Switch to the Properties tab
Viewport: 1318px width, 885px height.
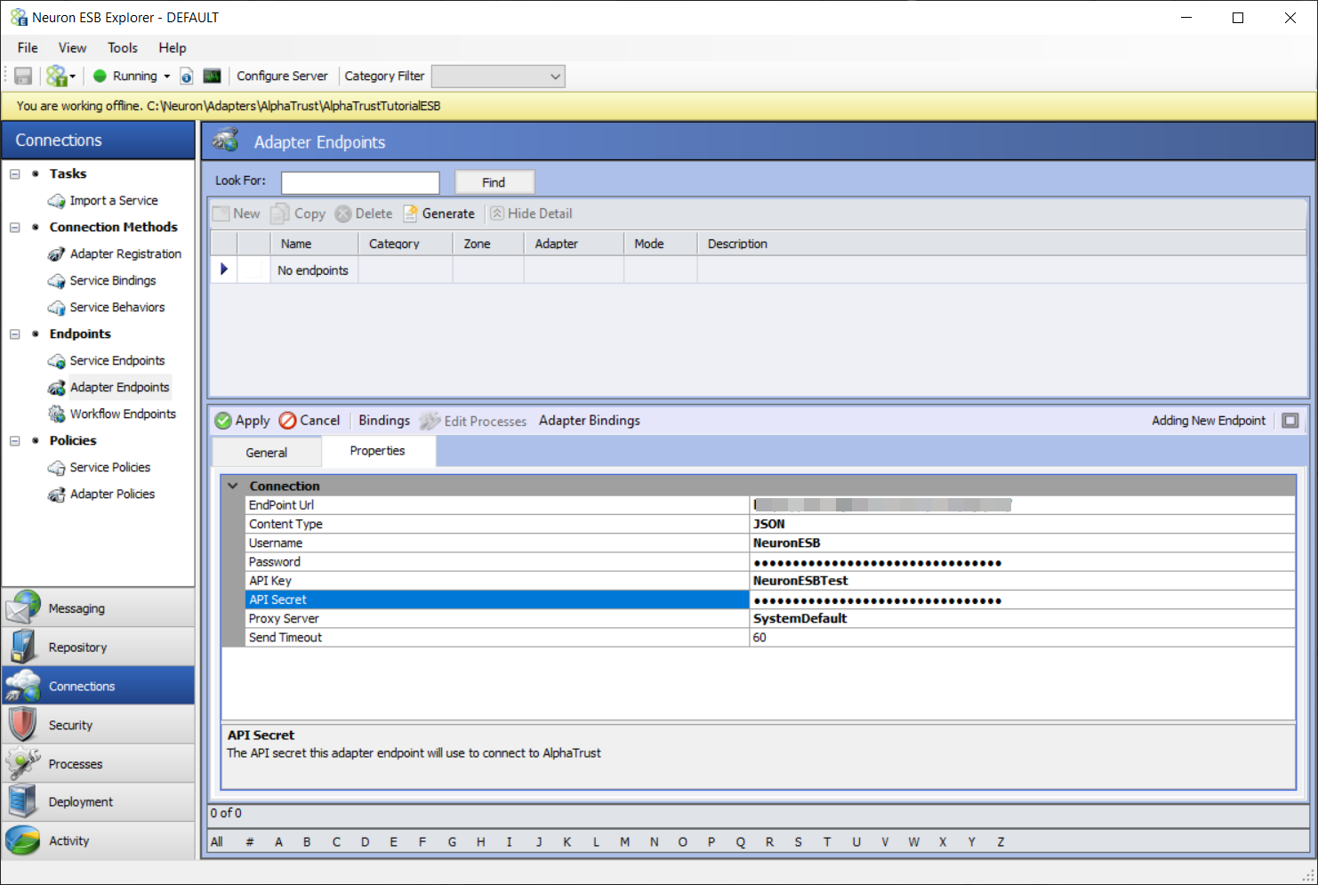coord(378,451)
